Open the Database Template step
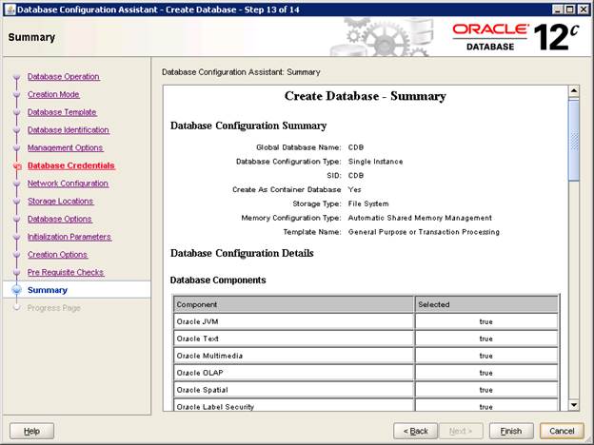Screen dimensions: 594x445 [62, 112]
